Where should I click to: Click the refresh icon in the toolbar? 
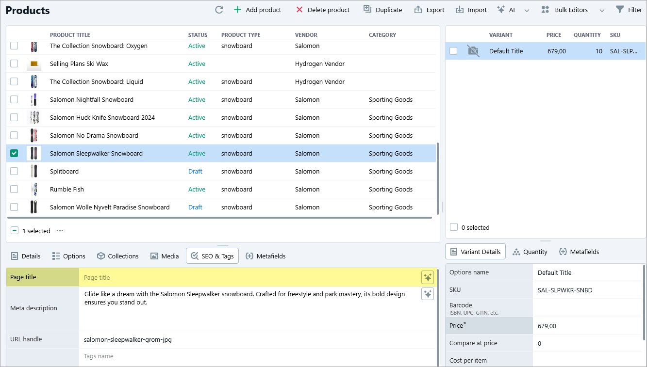coord(219,10)
